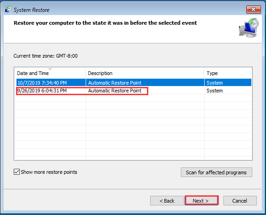Select the 10/7/2019 7:34:40 PM restore point
The image size is (266, 215).
pyautogui.click(x=134, y=83)
